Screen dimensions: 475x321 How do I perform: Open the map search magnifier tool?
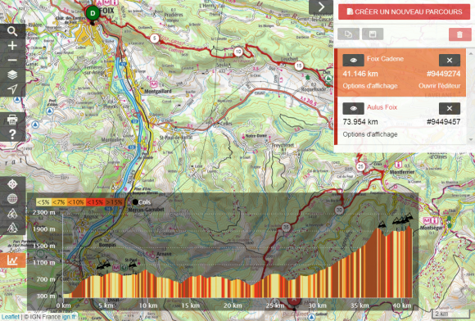(x=12, y=31)
